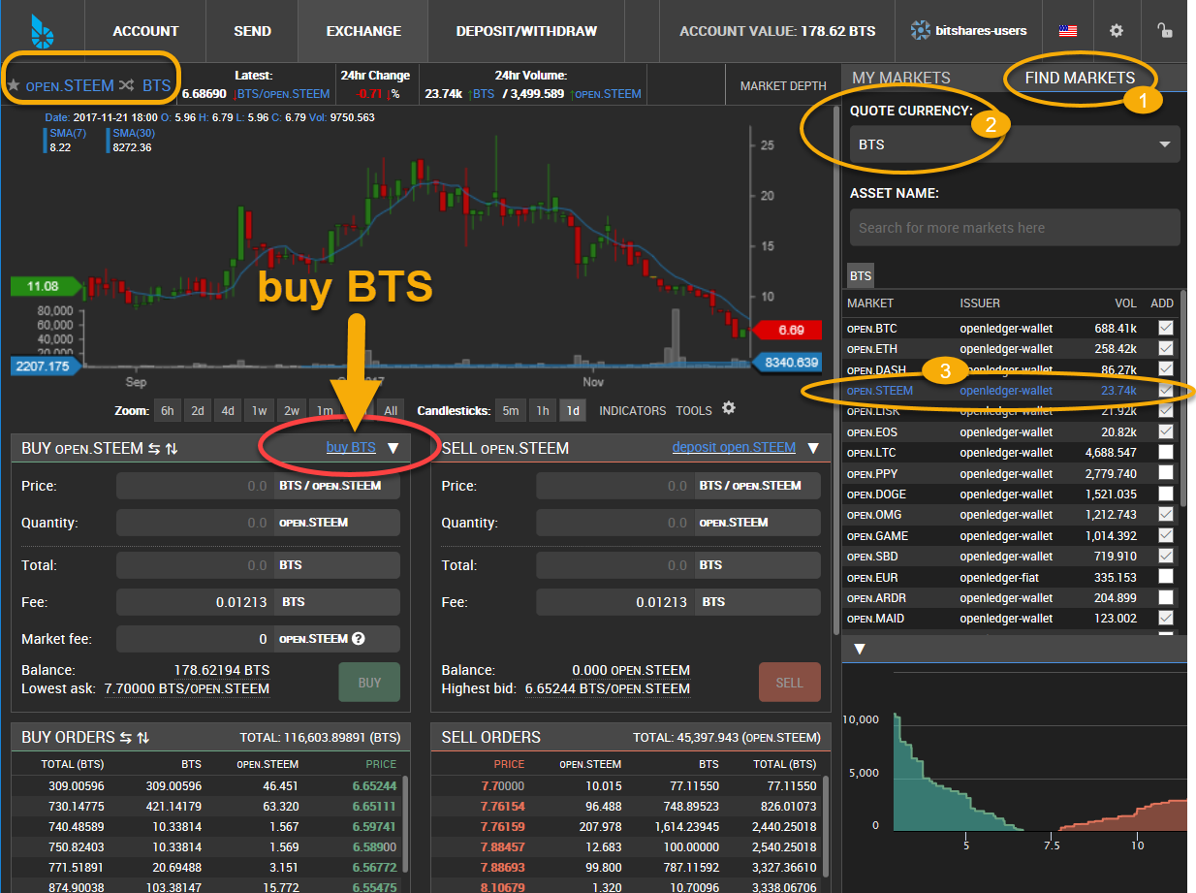The width and height of the screenshot is (1196, 893).
Task: Switch to the FIND MARKETS tab
Action: [1079, 78]
